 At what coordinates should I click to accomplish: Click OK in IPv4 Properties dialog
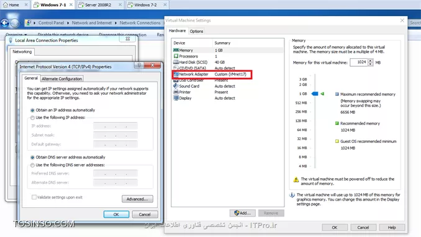click(x=116, y=214)
